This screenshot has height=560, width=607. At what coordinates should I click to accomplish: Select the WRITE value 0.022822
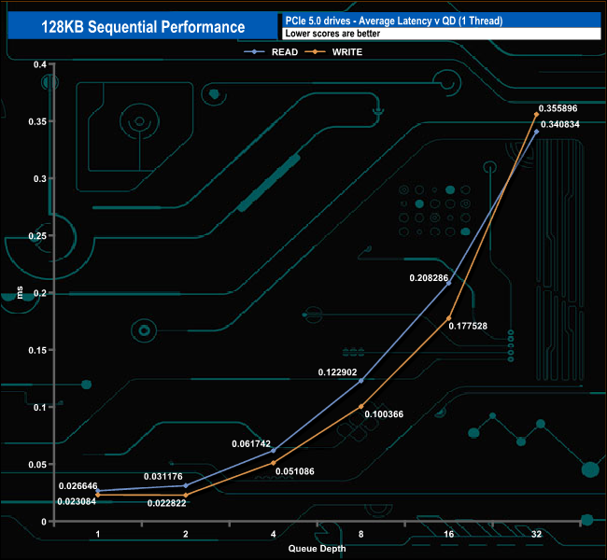(167, 503)
